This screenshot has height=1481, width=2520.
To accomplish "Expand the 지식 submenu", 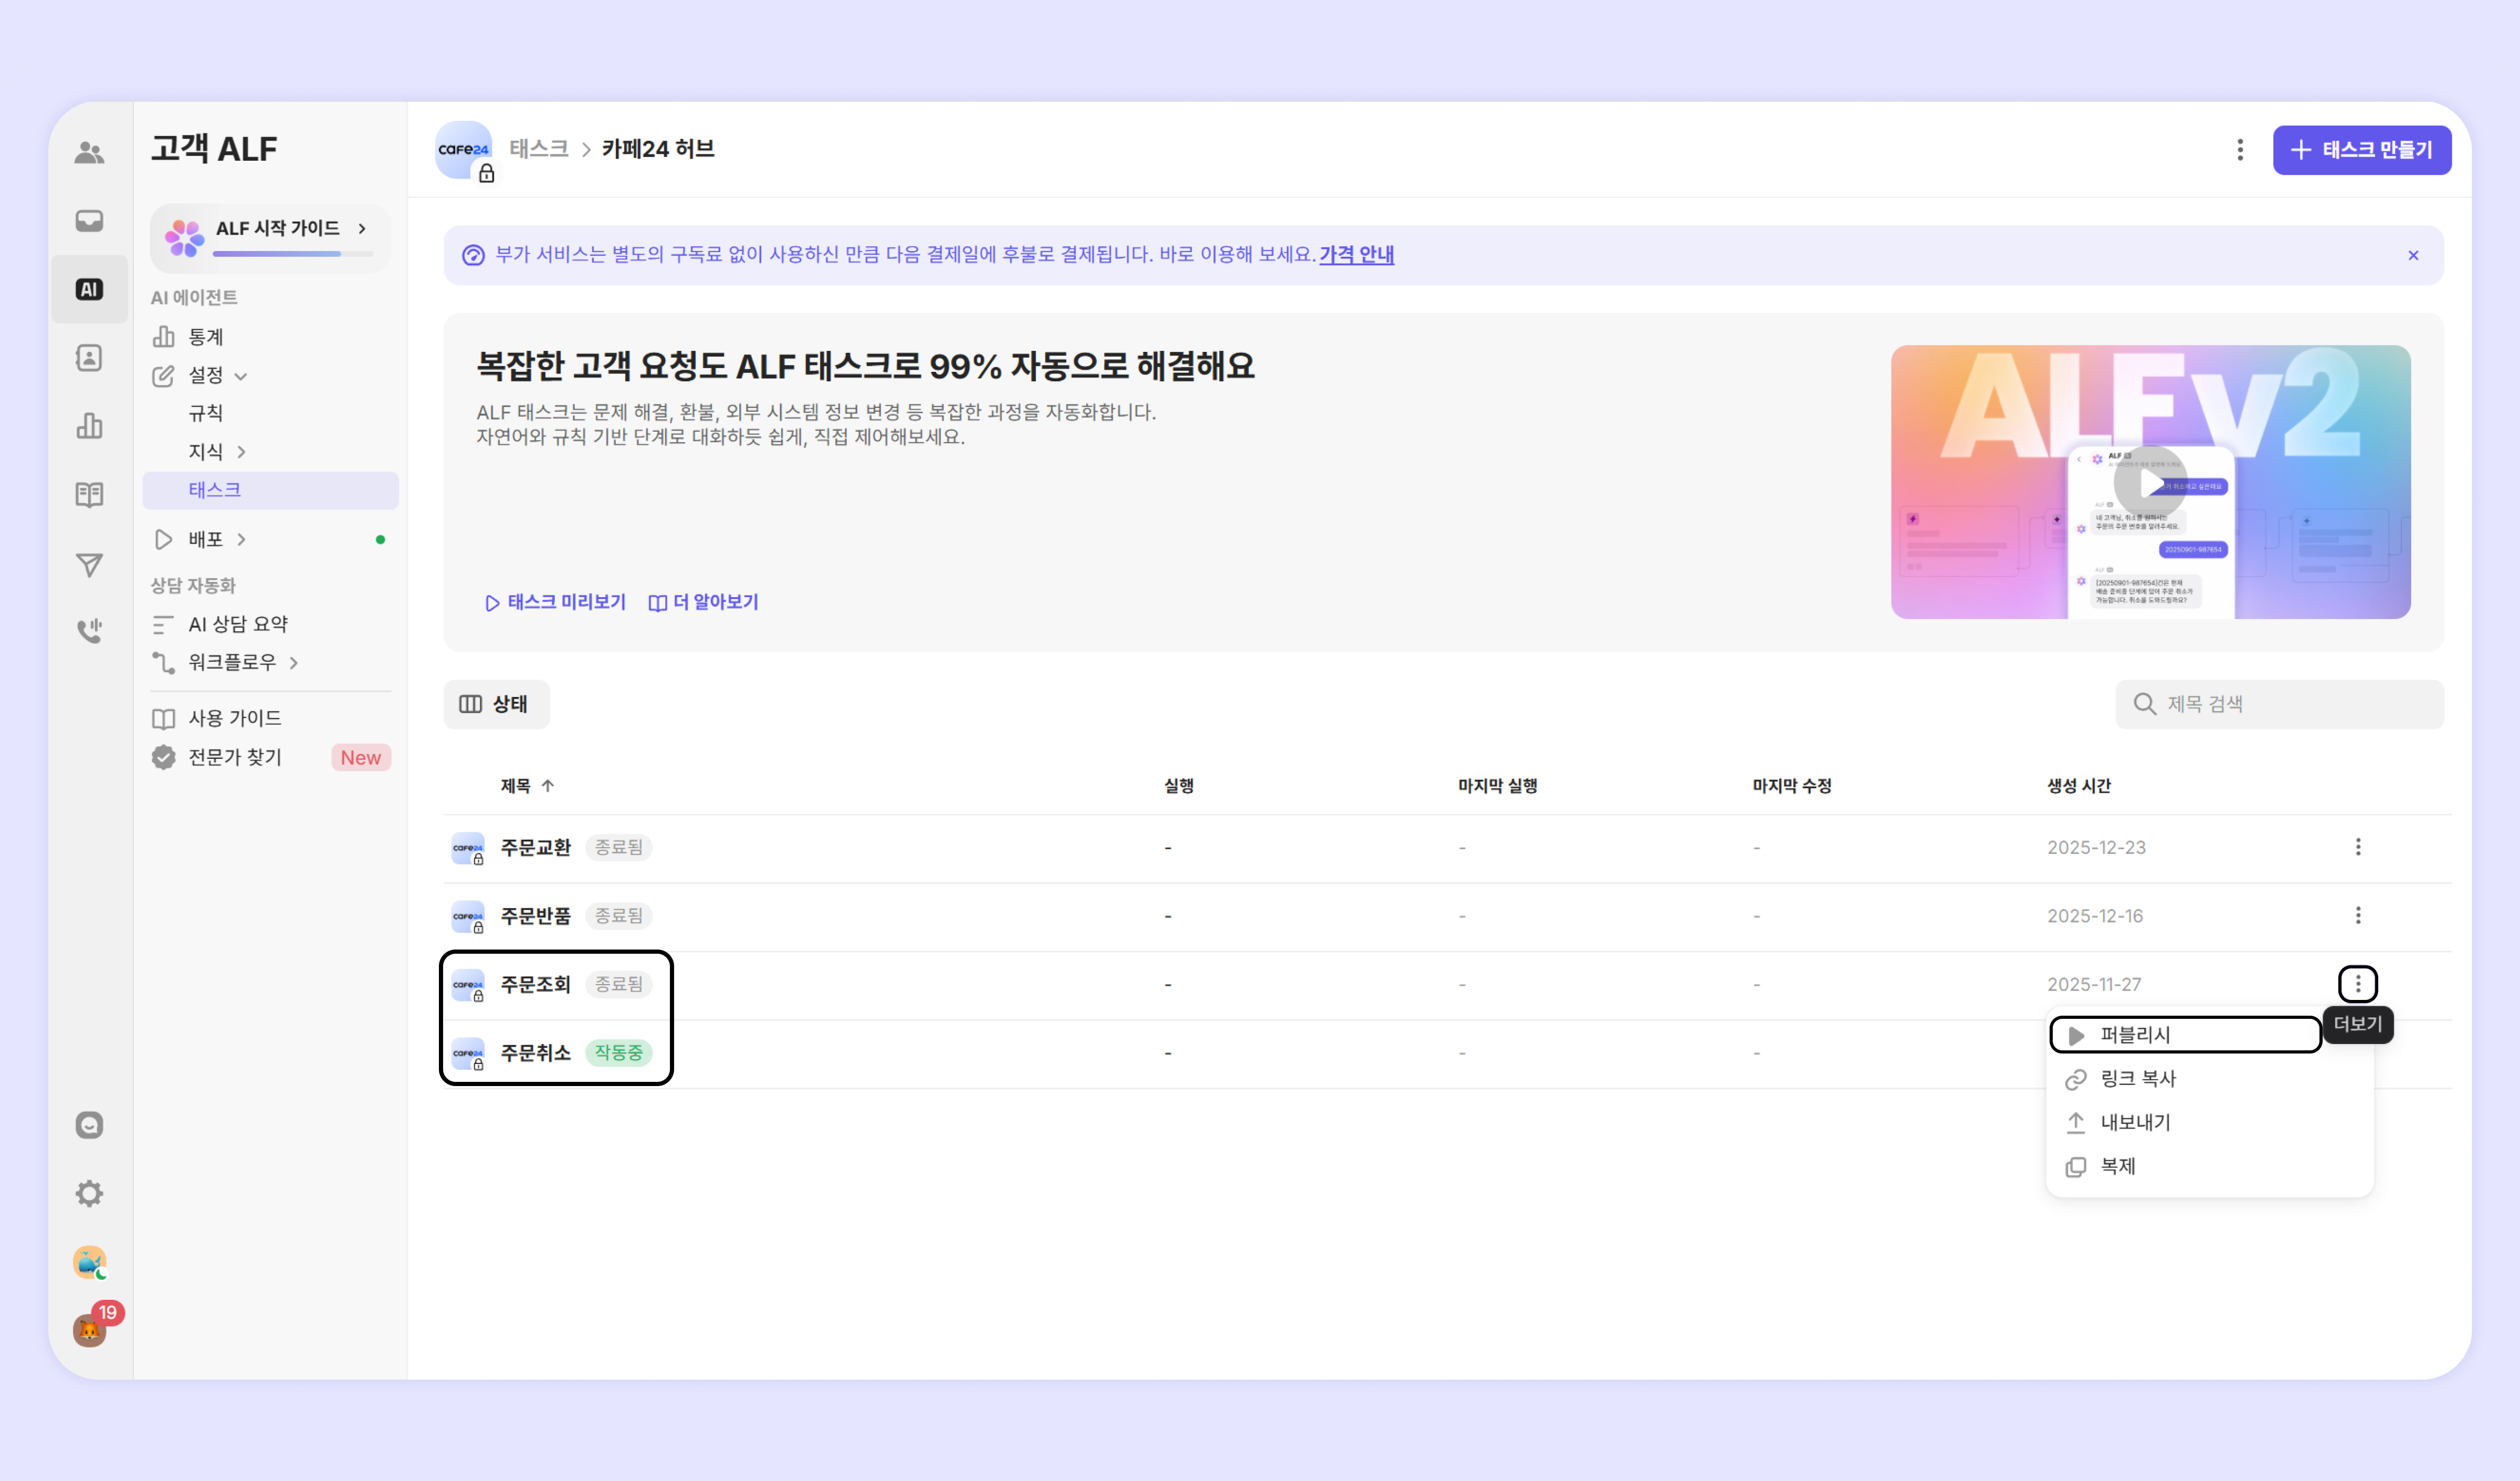I will pos(240,452).
